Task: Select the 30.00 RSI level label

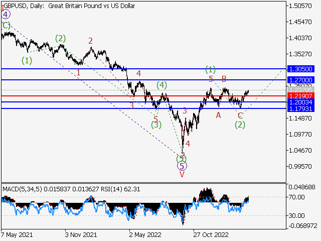Action: (296, 215)
